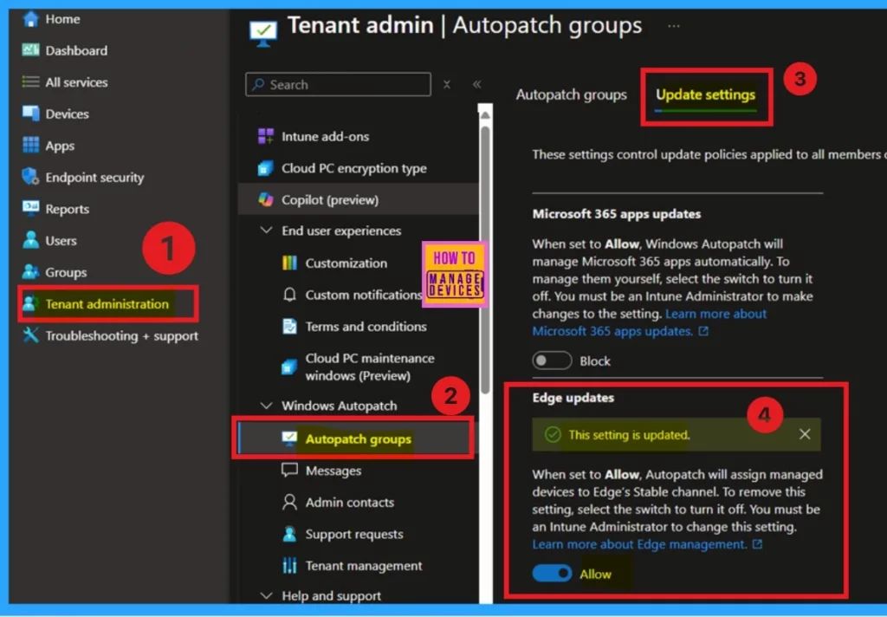The image size is (887, 617).
Task: Open Dashboard in the sidebar
Action: [76, 50]
